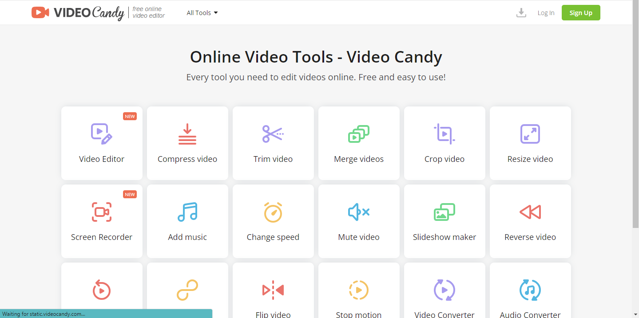The height and width of the screenshot is (318, 639).
Task: Click the Video Candy camera logo icon
Action: 40,12
